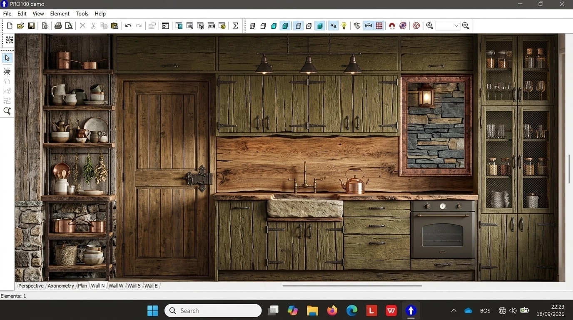Open the Help menu
The image size is (573, 320).
point(100,14)
